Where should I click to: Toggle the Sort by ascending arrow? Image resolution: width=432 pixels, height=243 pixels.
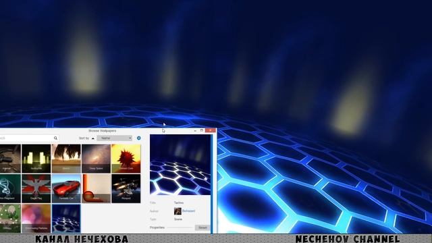point(93,138)
